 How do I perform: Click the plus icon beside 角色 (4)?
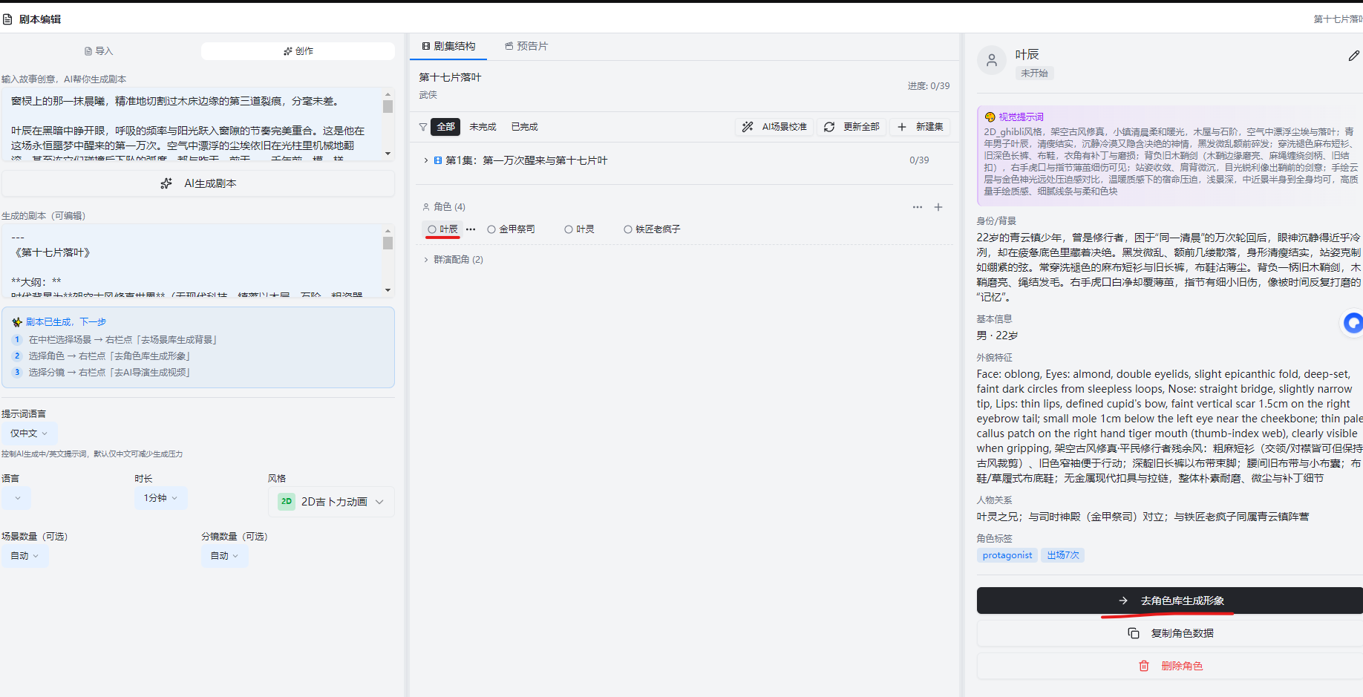(938, 207)
